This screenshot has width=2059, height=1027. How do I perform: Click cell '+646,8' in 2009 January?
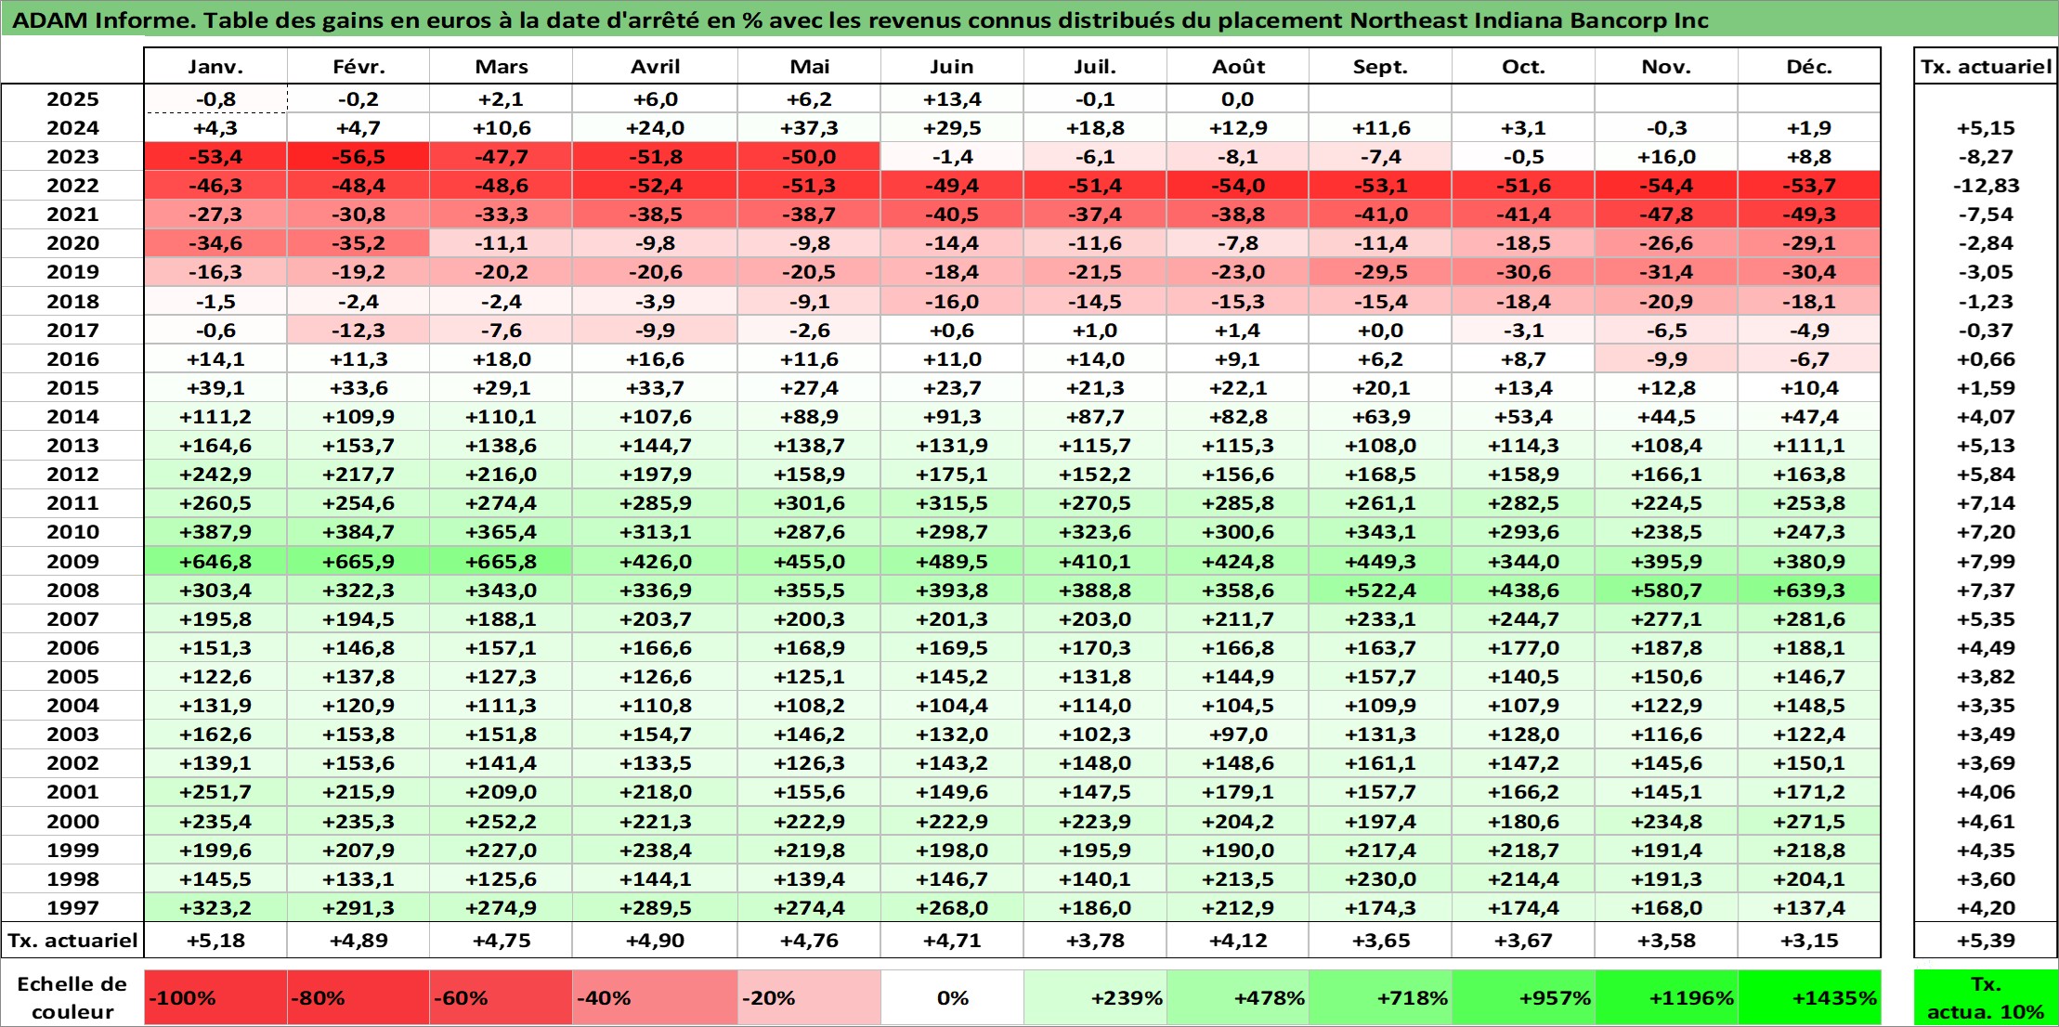[215, 561]
